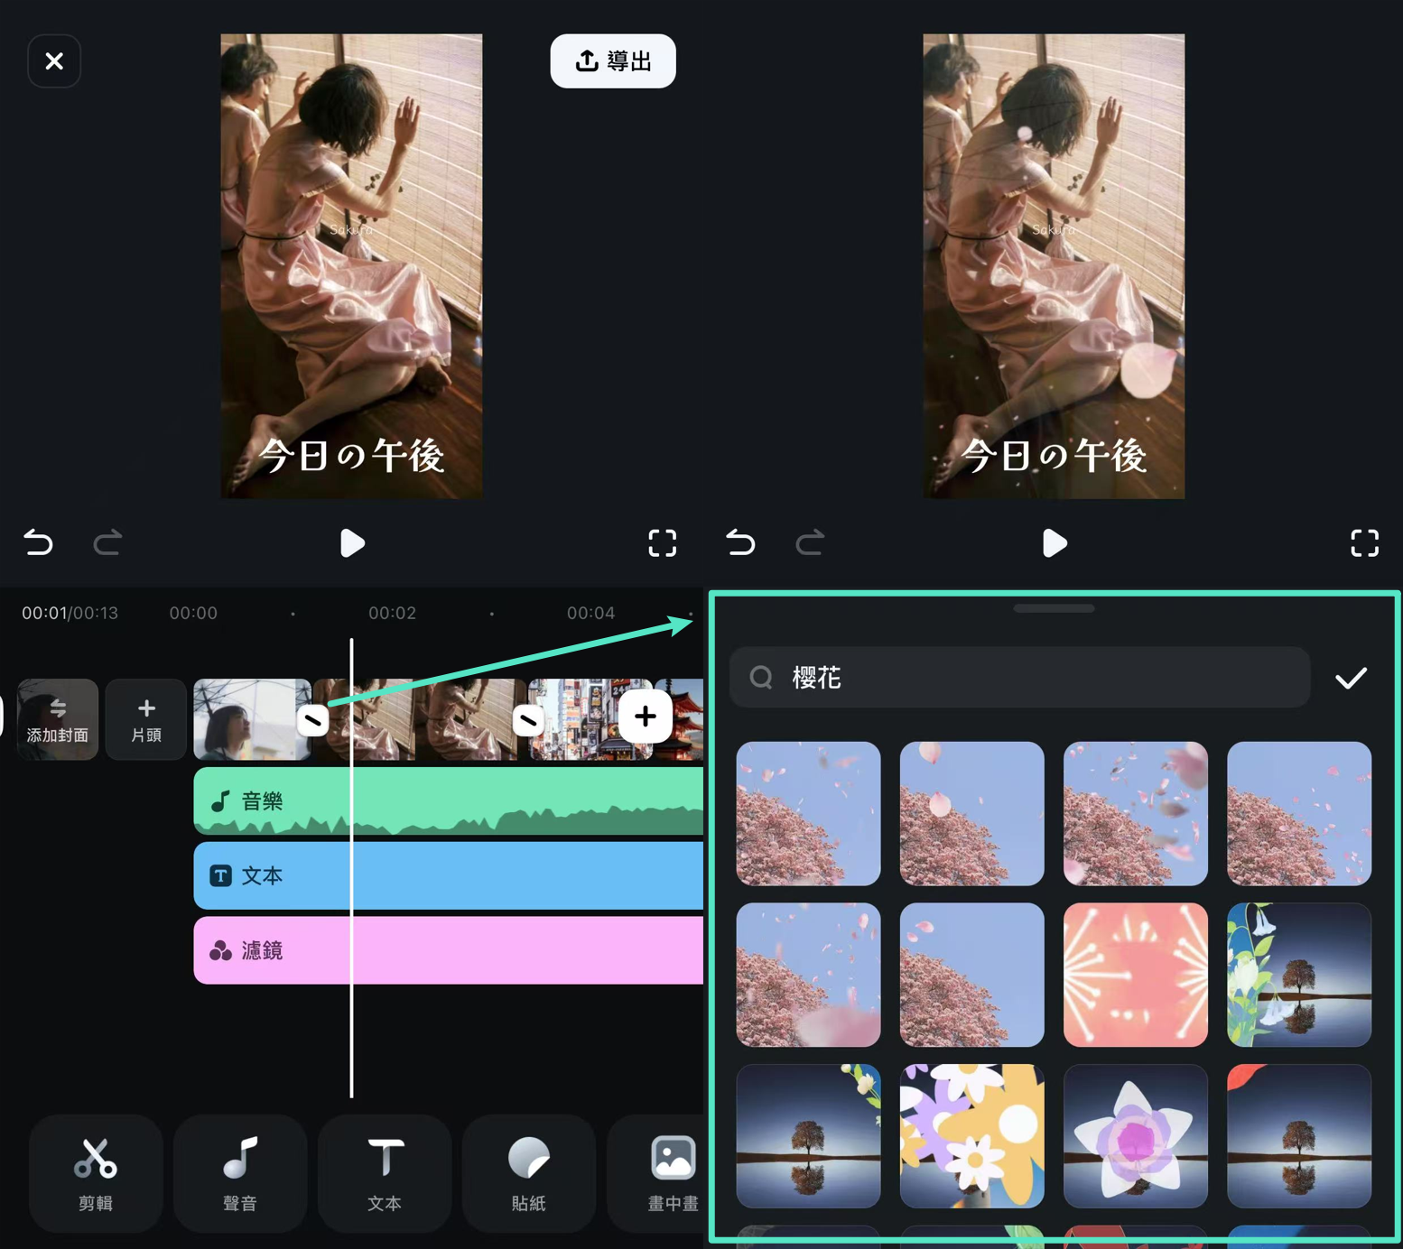Play the left preview video
The image size is (1403, 1249).
352,543
